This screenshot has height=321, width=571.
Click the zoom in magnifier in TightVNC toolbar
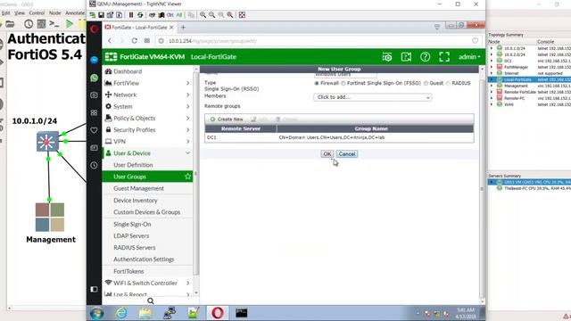(x=203, y=15)
